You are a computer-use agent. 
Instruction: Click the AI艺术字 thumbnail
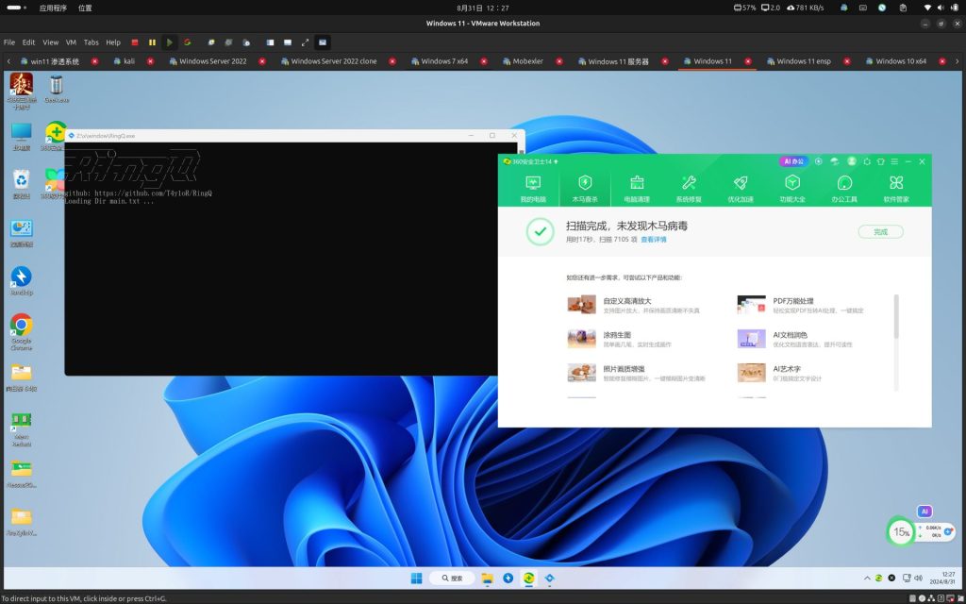pos(751,372)
